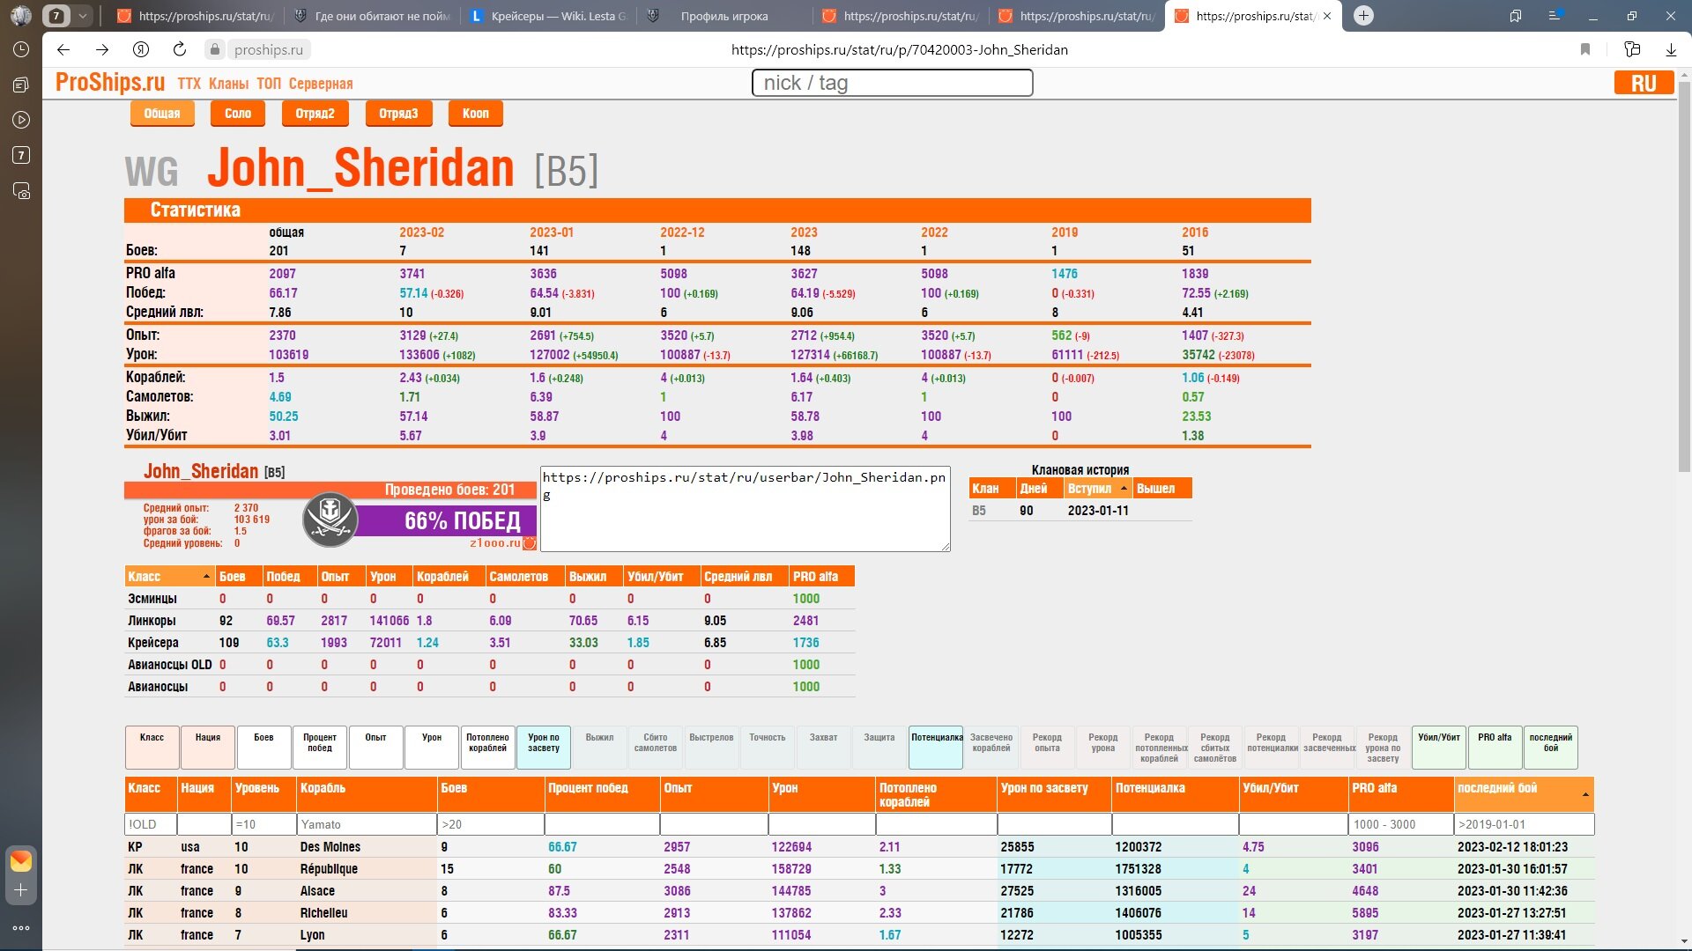Open the Серверная link
Viewport: 1692px width, 951px height.
pos(321,84)
